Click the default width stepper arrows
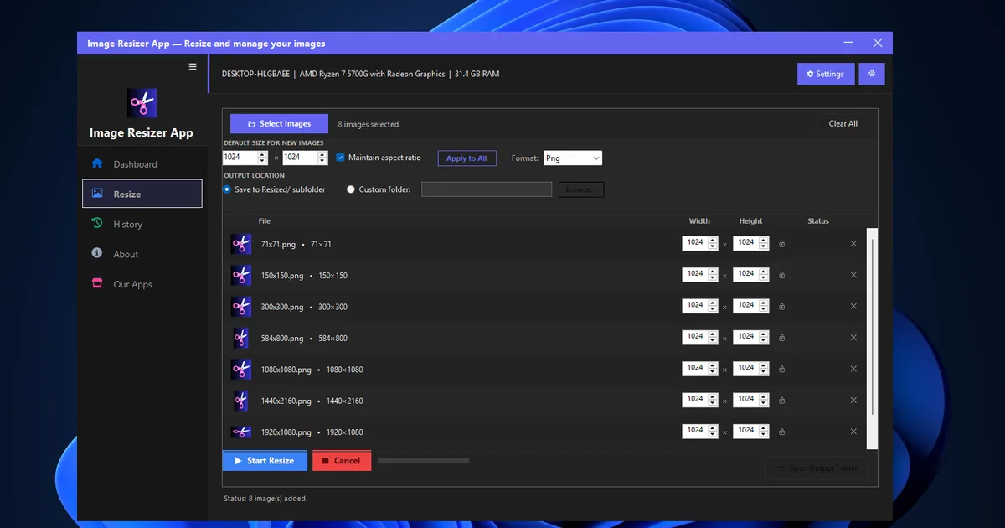The height and width of the screenshot is (528, 1005). coord(262,158)
